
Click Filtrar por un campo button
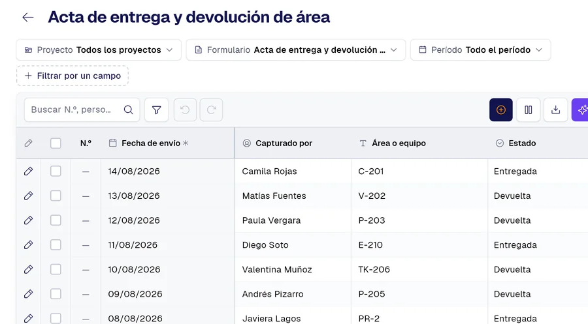(73, 76)
